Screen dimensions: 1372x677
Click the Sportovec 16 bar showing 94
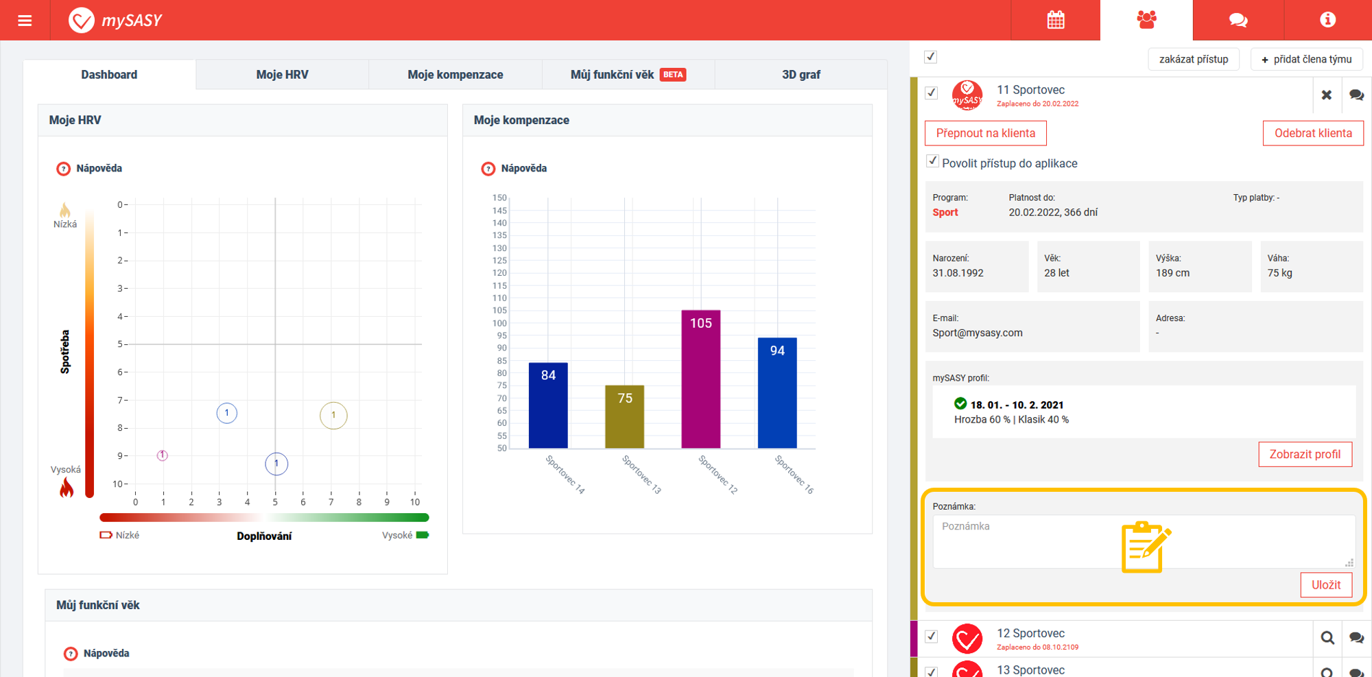777,393
